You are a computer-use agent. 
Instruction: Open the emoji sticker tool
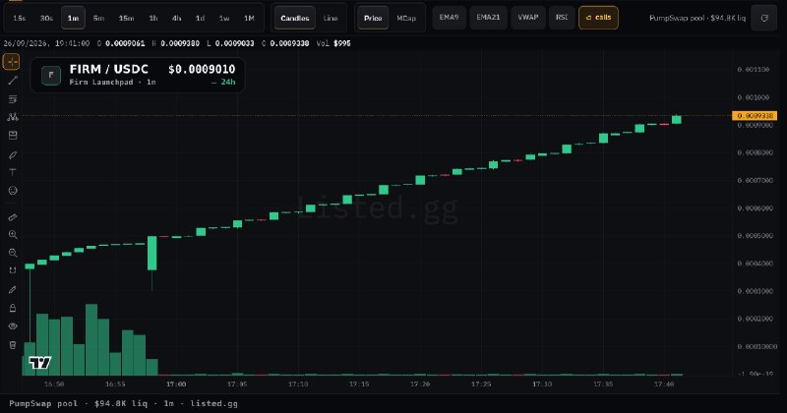[x=13, y=191]
